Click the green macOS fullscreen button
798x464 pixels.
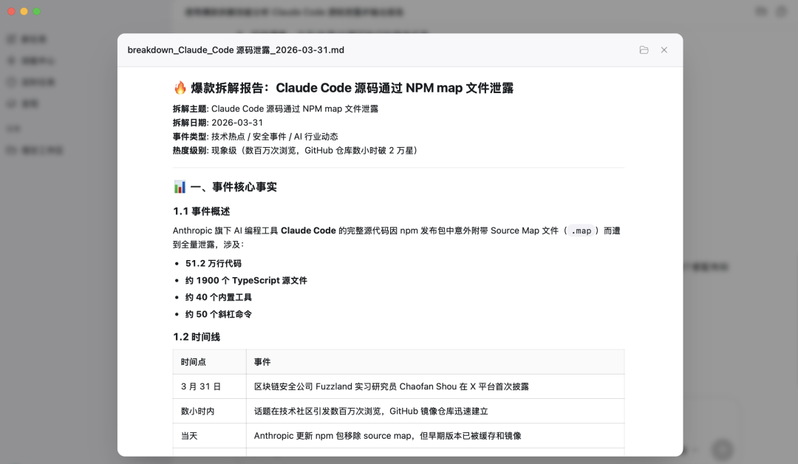tap(37, 12)
